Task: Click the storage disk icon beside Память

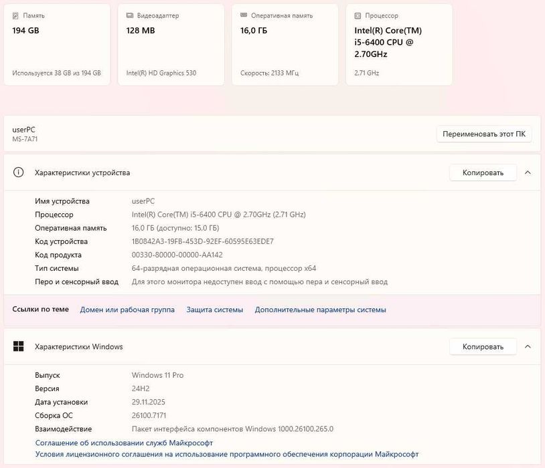Action: click(15, 15)
